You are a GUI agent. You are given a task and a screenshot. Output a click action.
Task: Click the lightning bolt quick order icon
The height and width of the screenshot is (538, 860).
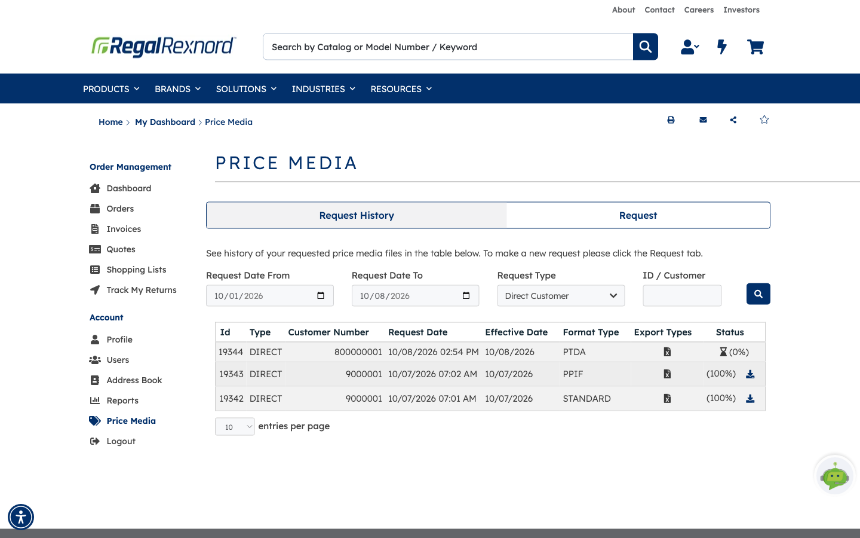click(722, 47)
